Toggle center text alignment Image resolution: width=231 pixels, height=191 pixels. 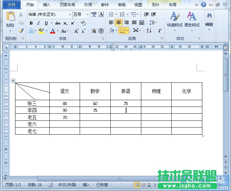click(119, 23)
